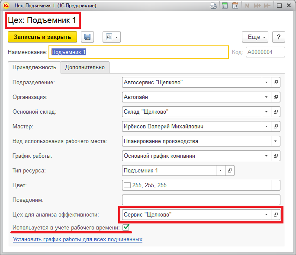
Task: Click the M- memory subtract button
Action: click(267, 6)
